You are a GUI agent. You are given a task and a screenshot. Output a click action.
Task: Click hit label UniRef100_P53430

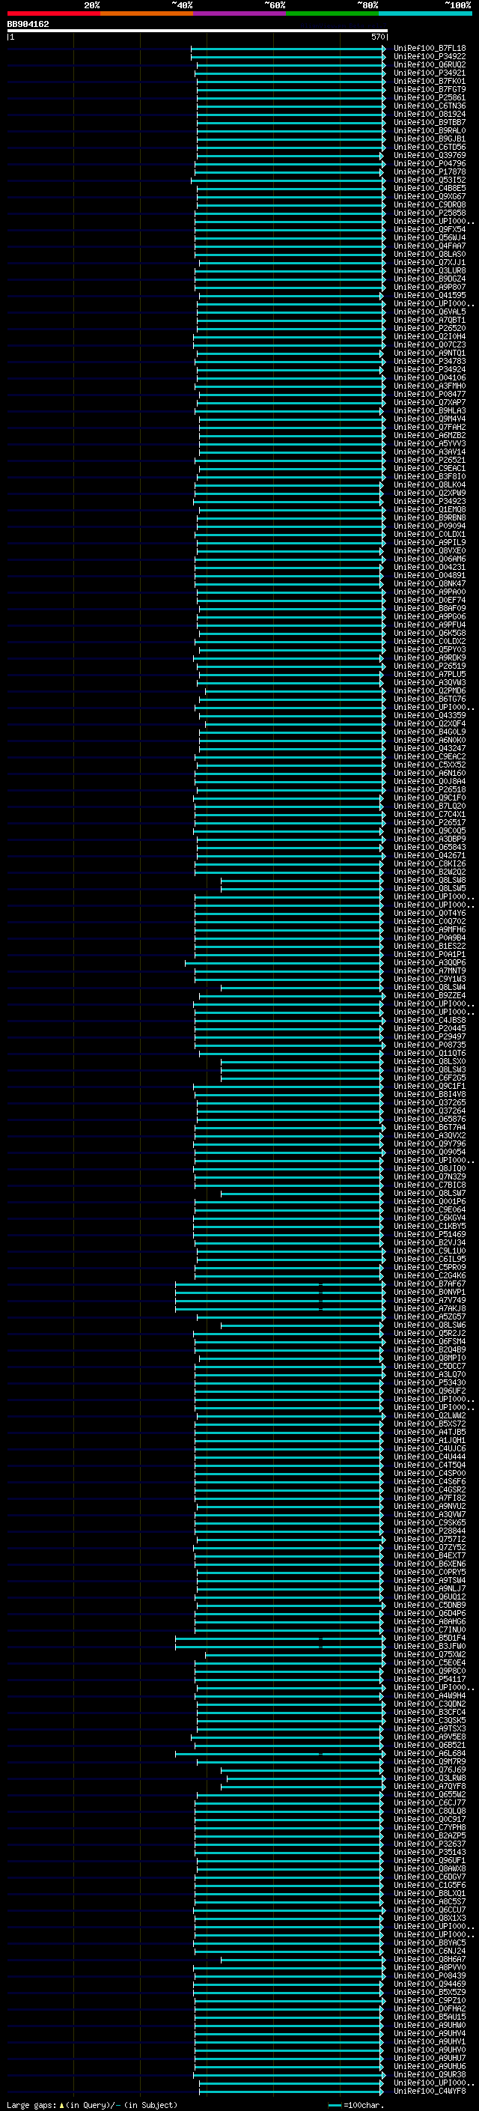point(430,1382)
